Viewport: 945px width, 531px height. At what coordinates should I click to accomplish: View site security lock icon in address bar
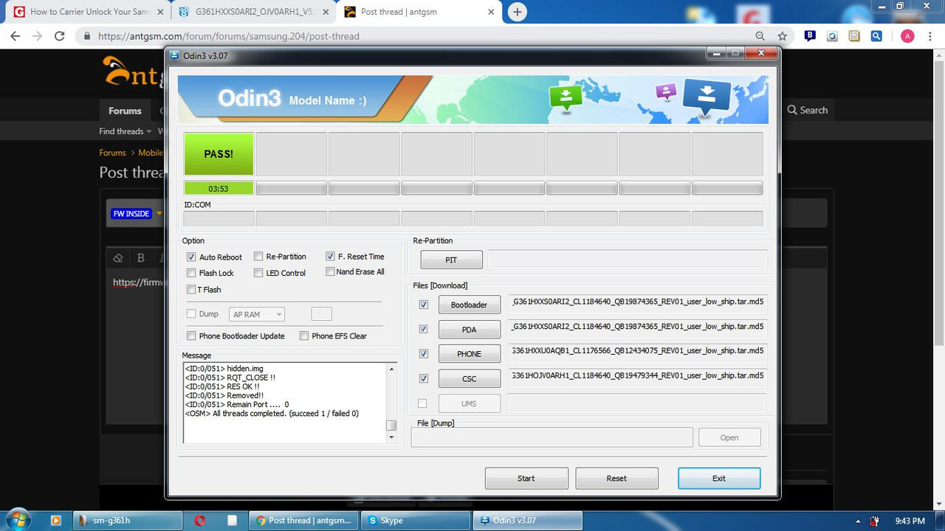[87, 36]
